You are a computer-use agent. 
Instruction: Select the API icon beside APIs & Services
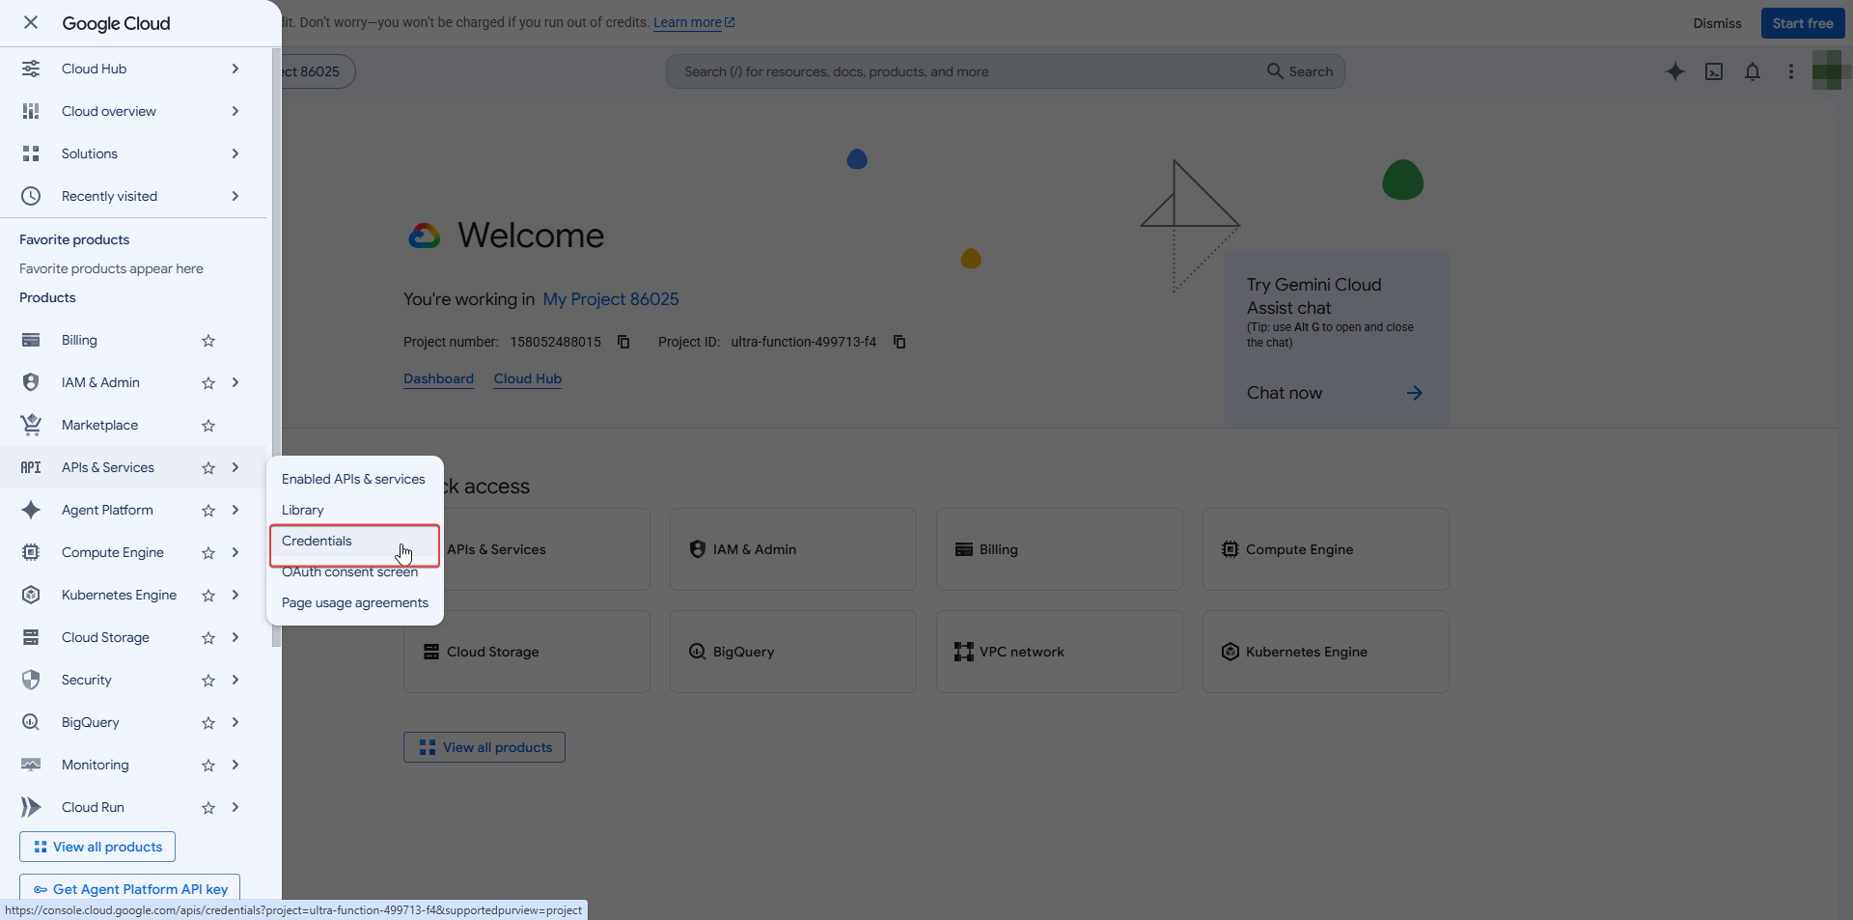point(31,467)
